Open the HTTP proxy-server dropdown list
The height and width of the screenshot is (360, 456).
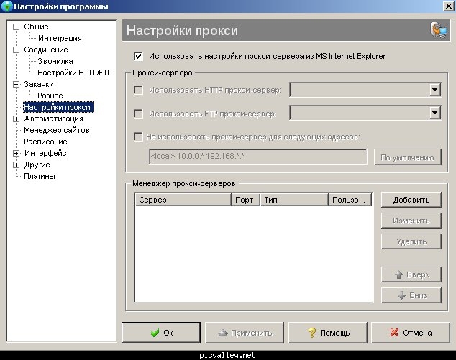pos(434,90)
